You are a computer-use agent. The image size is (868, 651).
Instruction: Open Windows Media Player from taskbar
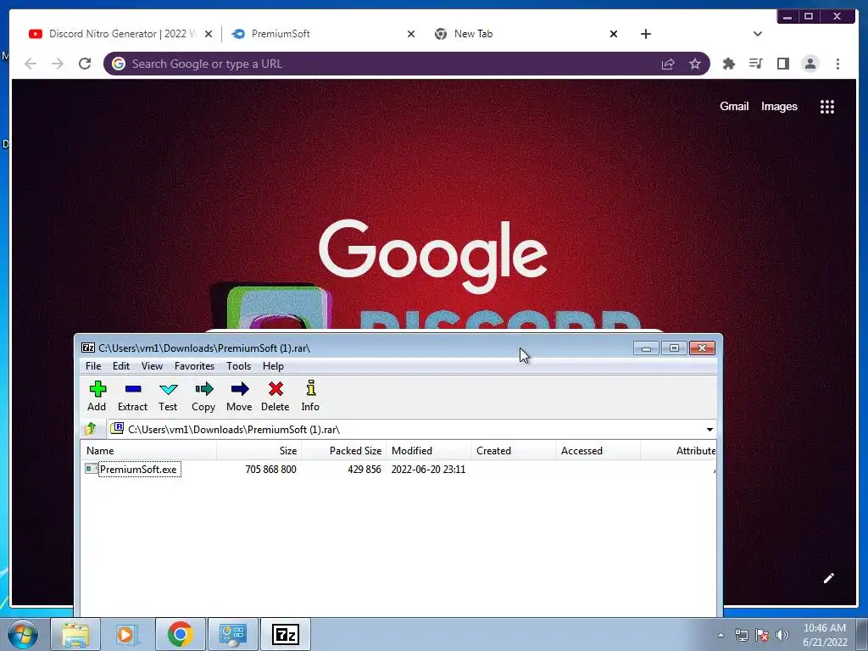[x=127, y=634]
